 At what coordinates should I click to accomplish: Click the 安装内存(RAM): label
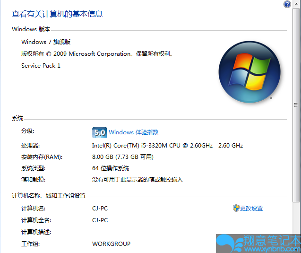42,157
